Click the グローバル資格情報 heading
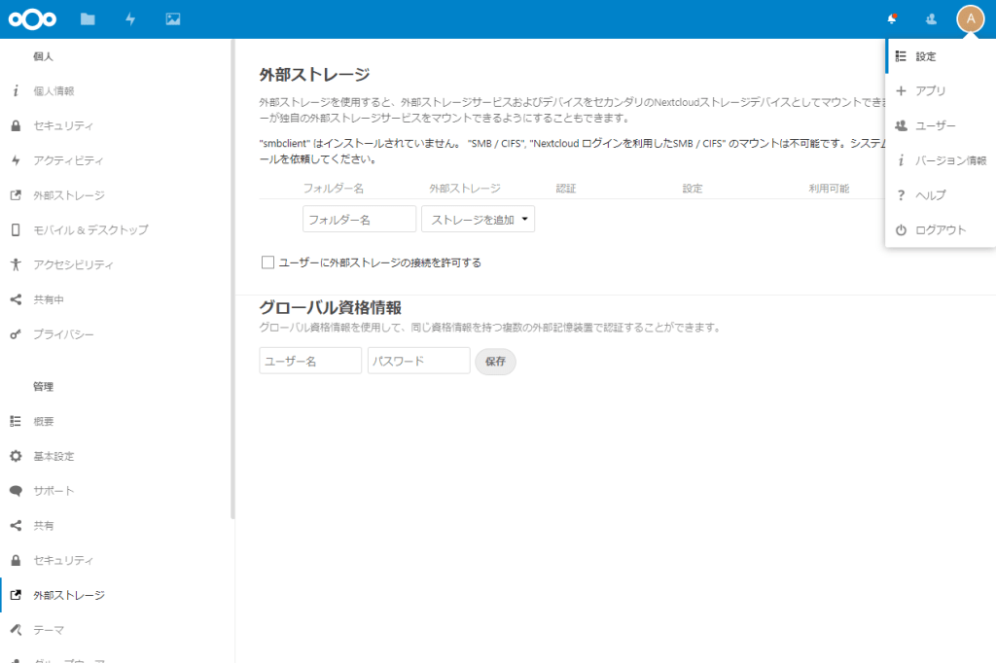Viewport: 996px width, 663px height. click(331, 307)
